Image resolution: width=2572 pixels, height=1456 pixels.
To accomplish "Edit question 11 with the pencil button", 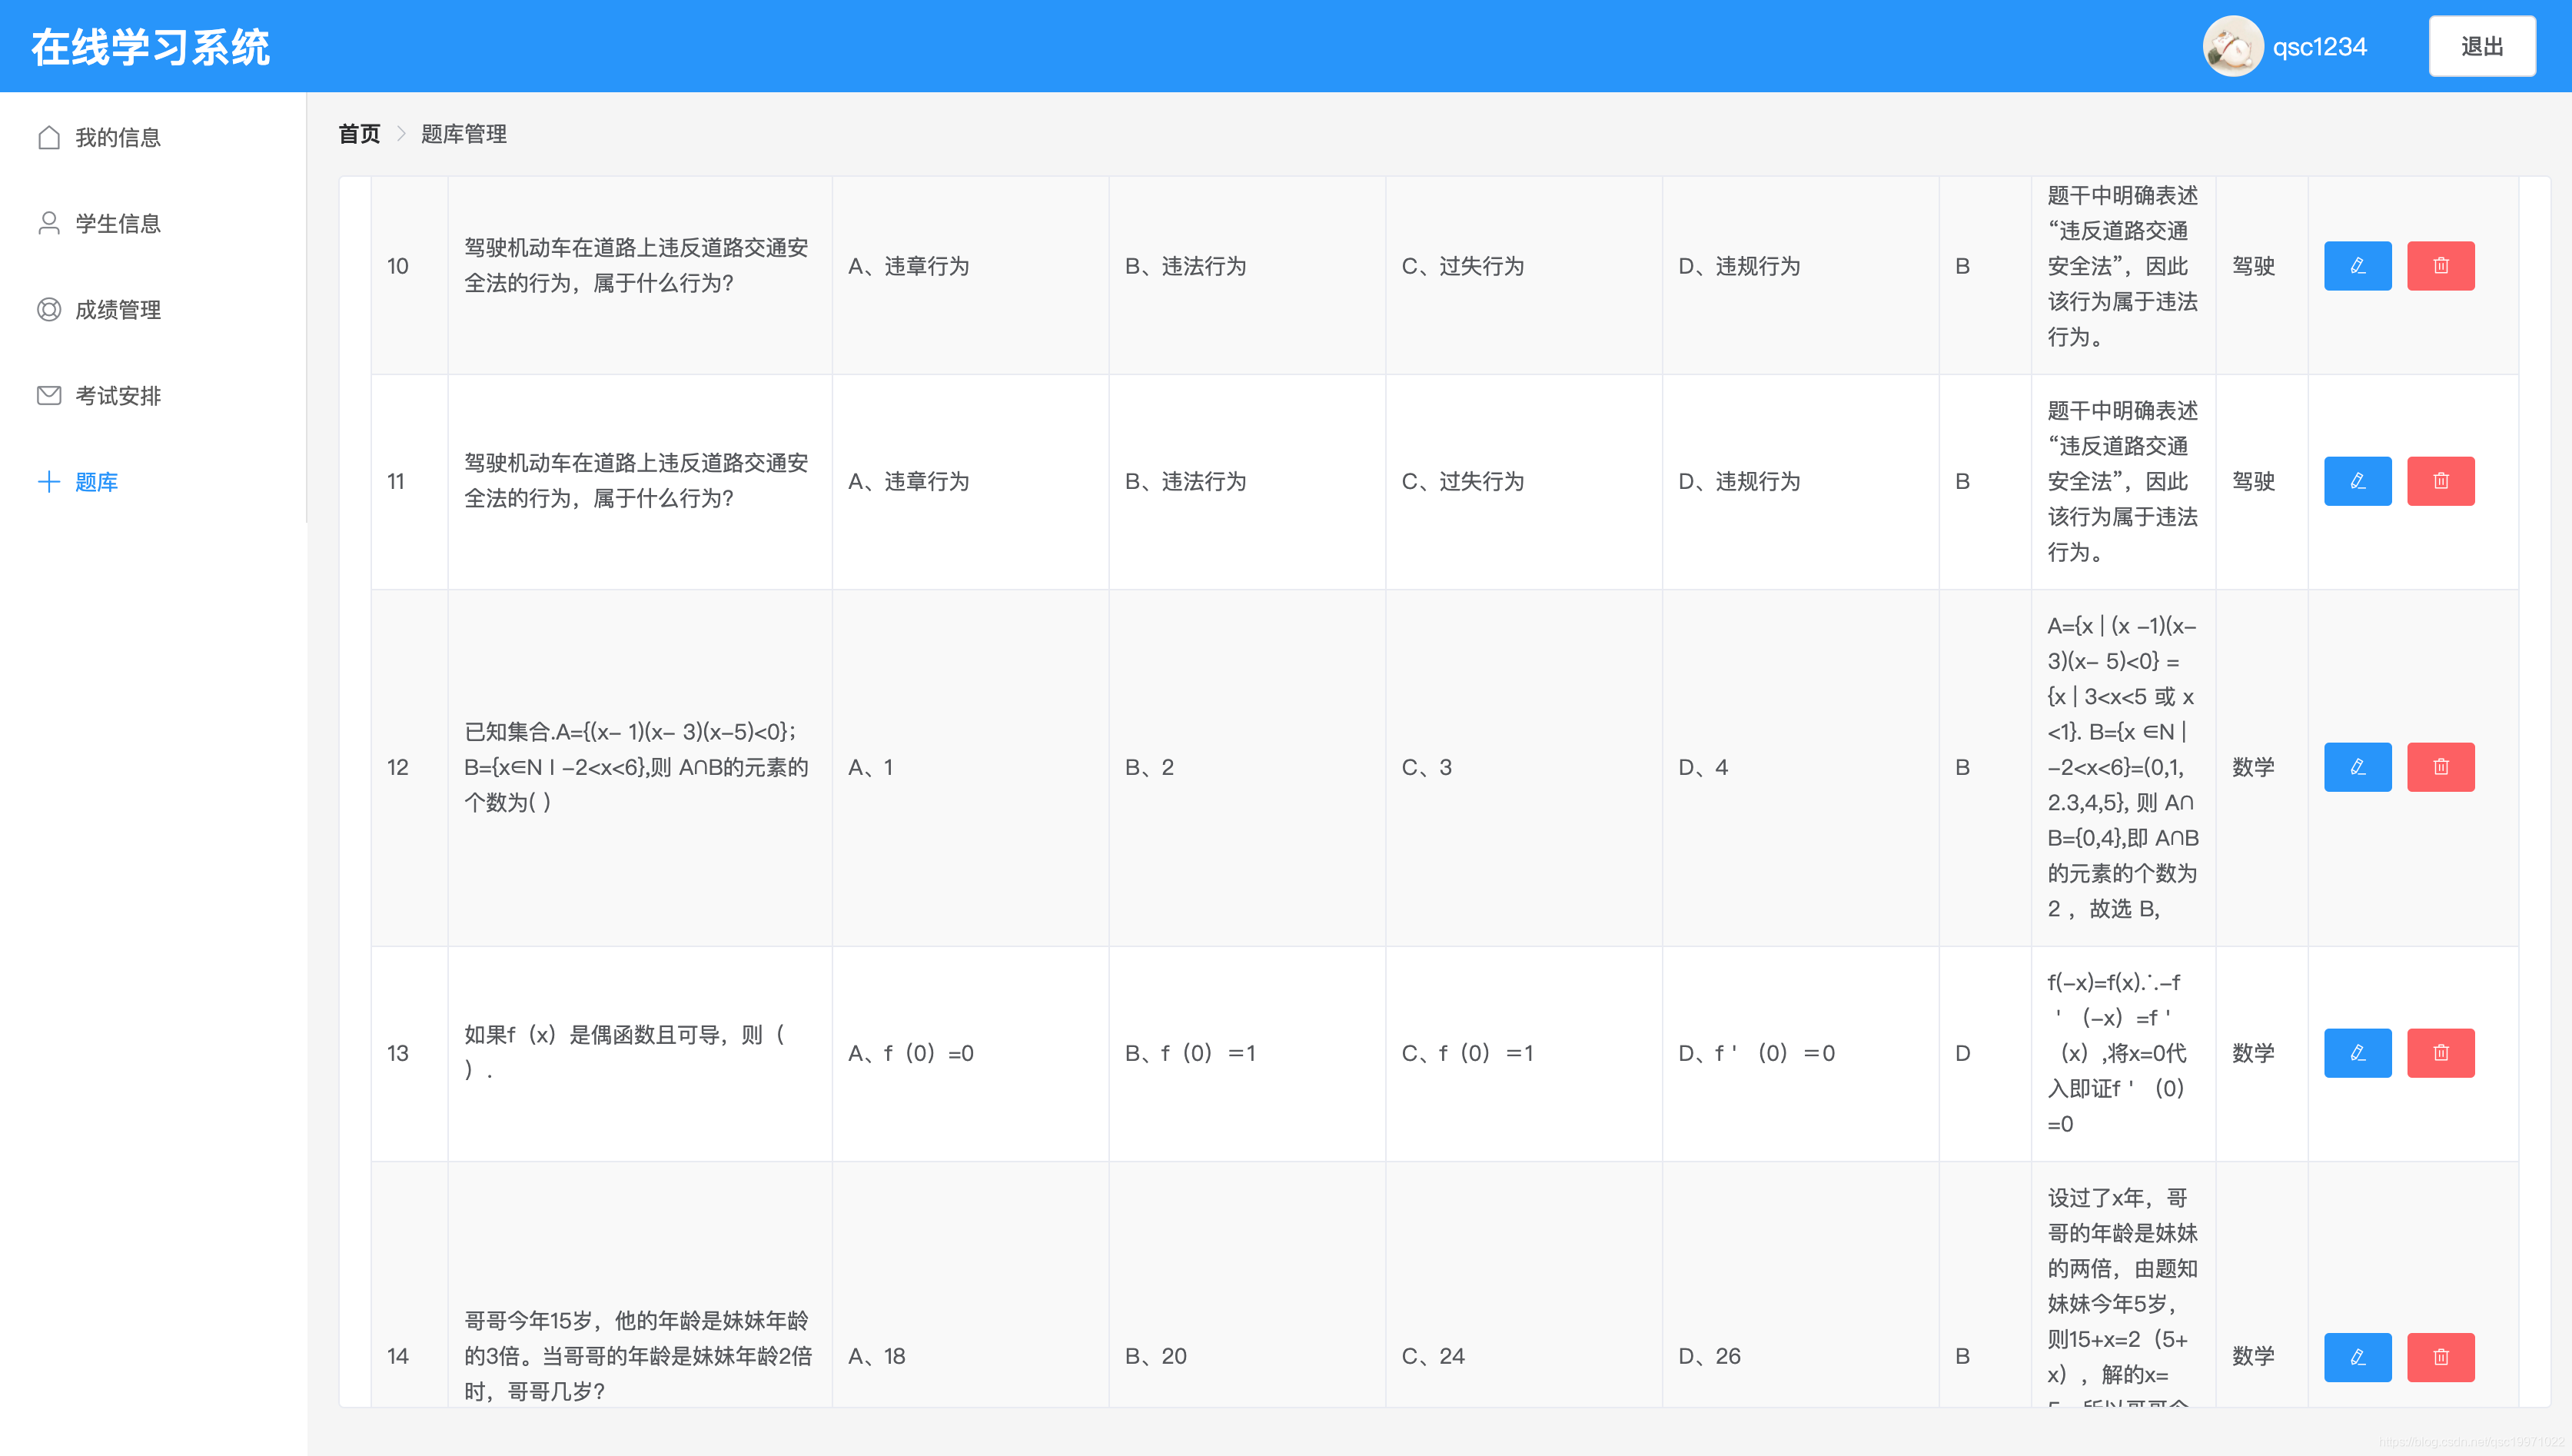I will pyautogui.click(x=2356, y=481).
